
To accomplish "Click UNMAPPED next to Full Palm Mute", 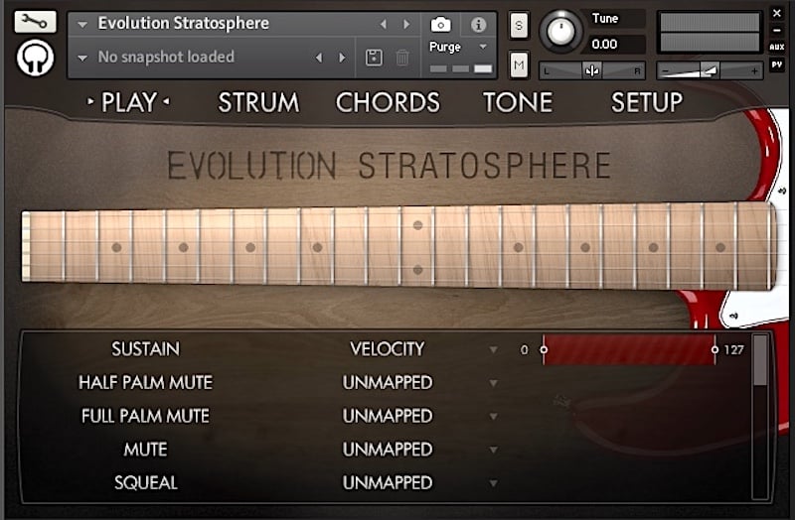I will pyautogui.click(x=388, y=416).
